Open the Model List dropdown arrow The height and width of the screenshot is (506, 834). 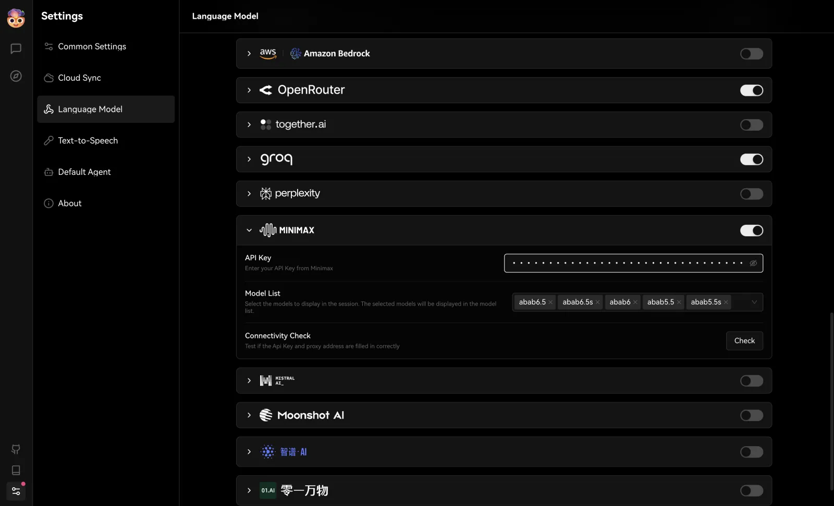[x=753, y=302]
